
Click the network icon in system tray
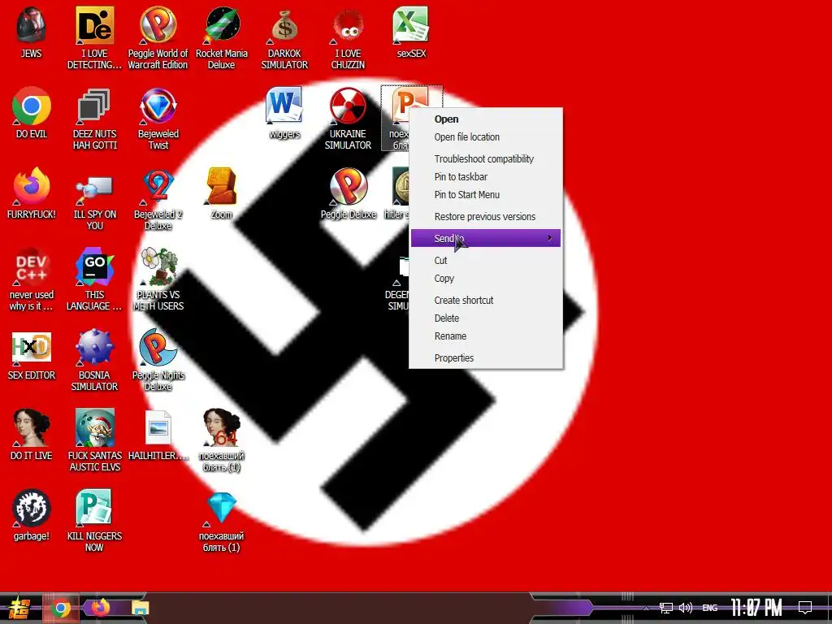666,608
